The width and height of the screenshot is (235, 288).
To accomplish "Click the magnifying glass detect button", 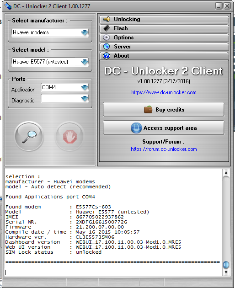I will [x=29, y=136].
